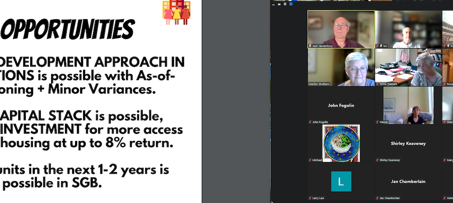Click the housing people logo on the slide

tap(176, 13)
